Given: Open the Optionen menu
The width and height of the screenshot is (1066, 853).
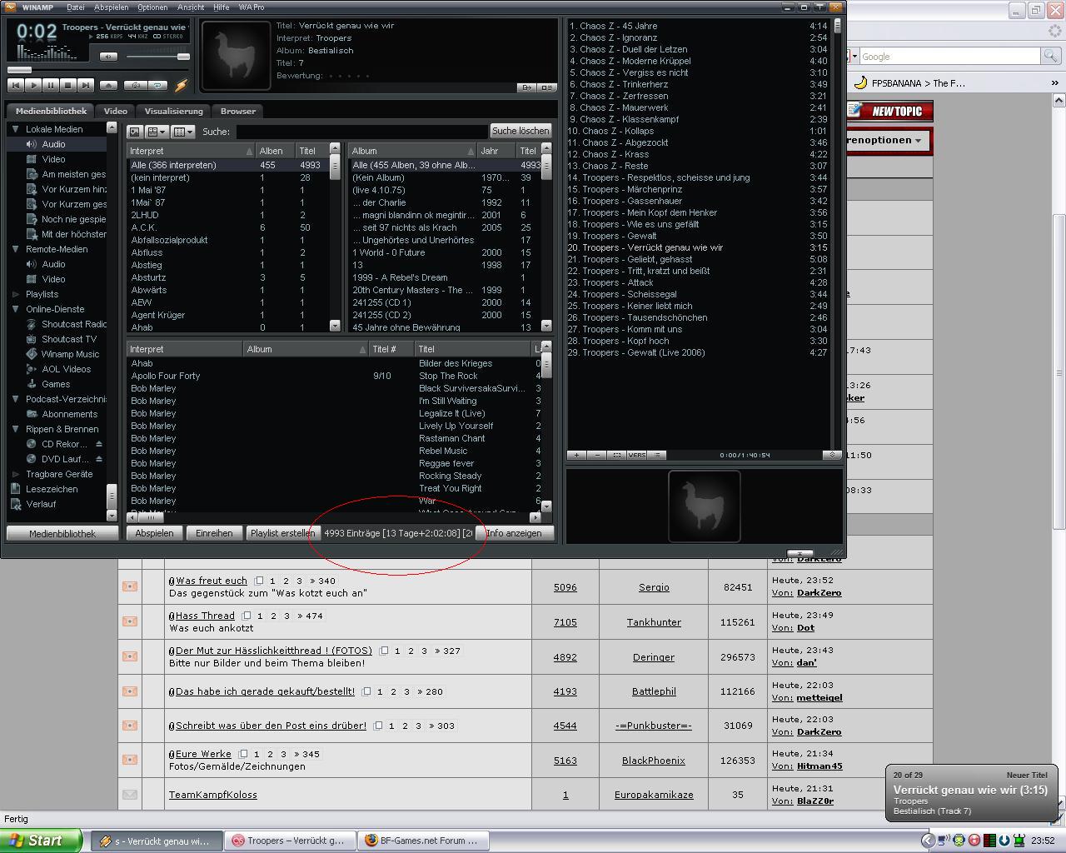Looking at the screenshot, I should click(x=152, y=7).
